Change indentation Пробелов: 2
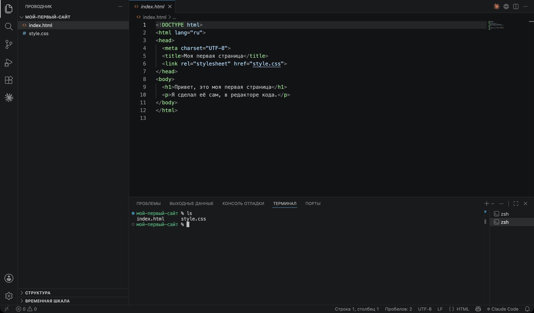The image size is (534, 313). 398,309
